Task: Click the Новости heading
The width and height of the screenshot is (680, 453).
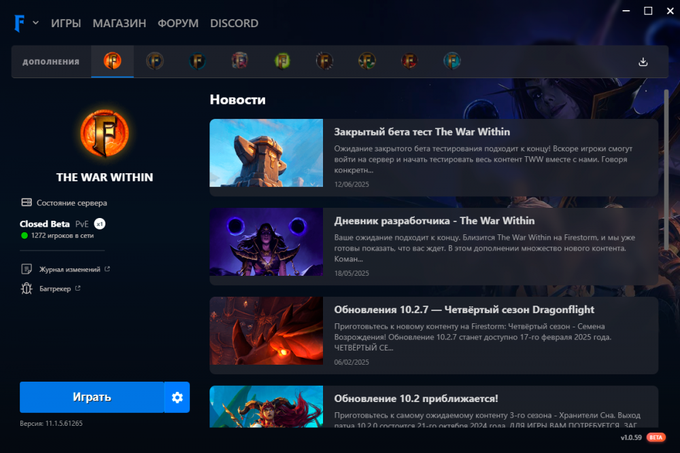Action: 237,100
